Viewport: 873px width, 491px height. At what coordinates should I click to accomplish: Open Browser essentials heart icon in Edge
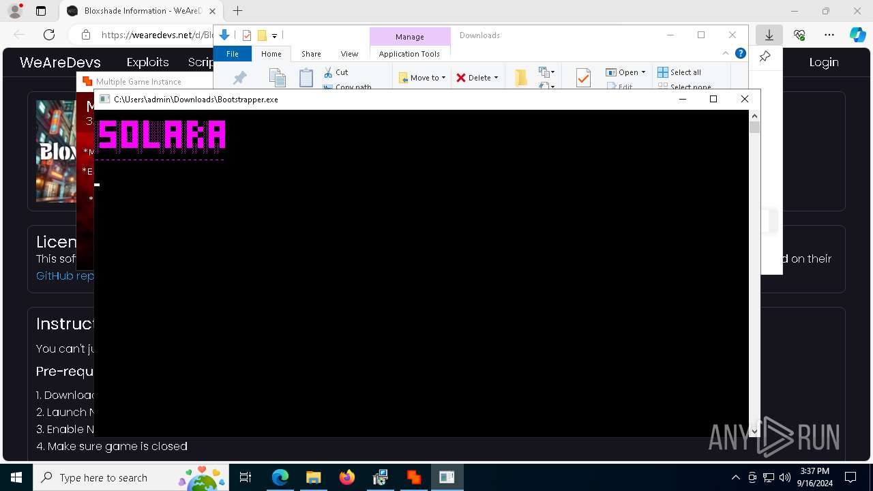(x=799, y=35)
